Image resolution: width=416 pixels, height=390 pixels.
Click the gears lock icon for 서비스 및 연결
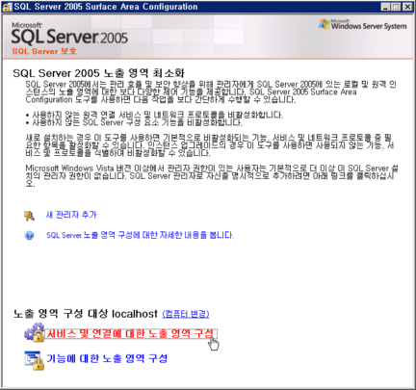[x=34, y=332]
